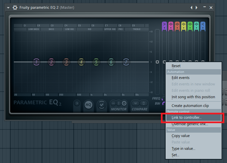
Task: Select EQ band 2 node
Action: click(51, 62)
